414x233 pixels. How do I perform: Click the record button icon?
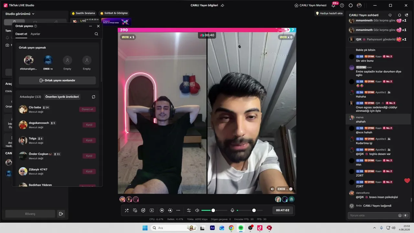pyautogui.click(x=162, y=210)
